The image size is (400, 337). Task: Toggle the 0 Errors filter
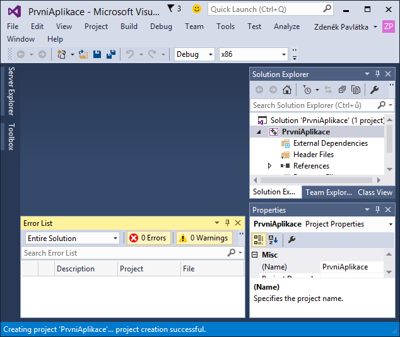pyautogui.click(x=149, y=238)
